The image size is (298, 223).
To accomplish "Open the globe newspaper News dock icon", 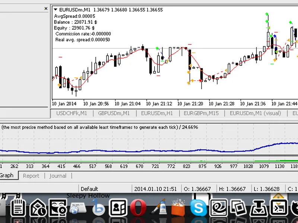I will tap(78, 208).
